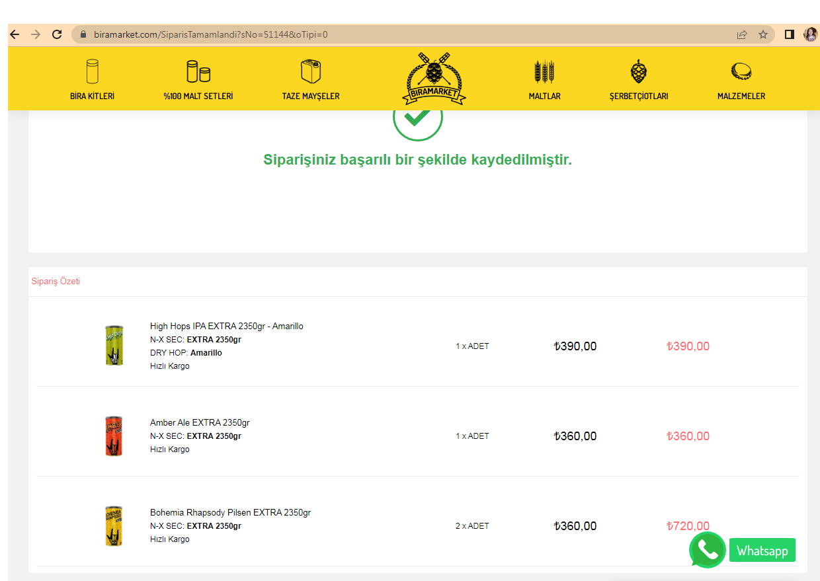Screen dimensions: 820x581
Task: Open the browser side panel icon
Action: pyautogui.click(x=790, y=34)
